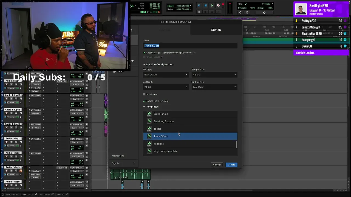The image size is (351, 197).
Task: Click the read automation mode on Audio 1.dup16
Action: pos(17,131)
